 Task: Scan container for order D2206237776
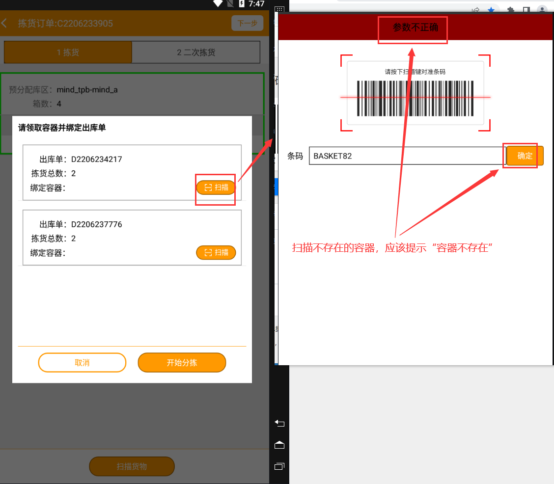click(x=216, y=252)
